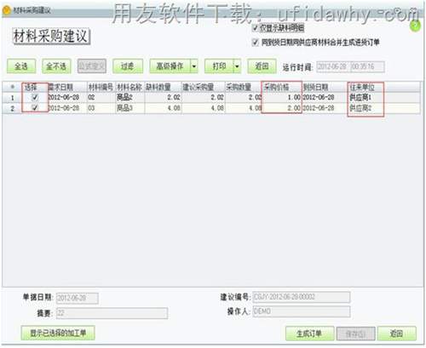Image resolution: width=426 pixels, height=348 pixels.
Task: Click the disabled 保存 button at bottom
Action: [356, 334]
